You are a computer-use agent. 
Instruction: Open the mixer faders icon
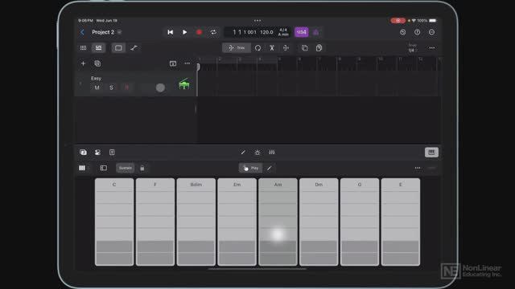click(272, 152)
